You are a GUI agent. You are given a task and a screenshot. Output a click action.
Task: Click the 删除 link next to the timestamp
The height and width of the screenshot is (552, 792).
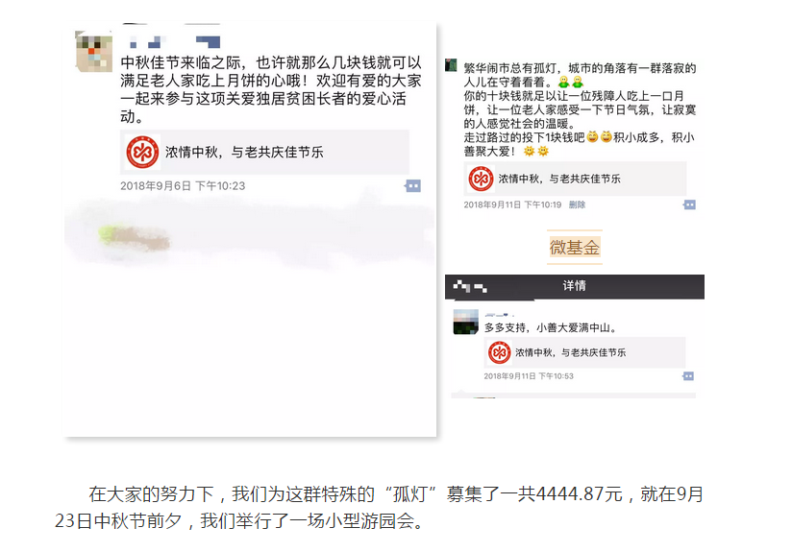click(x=577, y=204)
